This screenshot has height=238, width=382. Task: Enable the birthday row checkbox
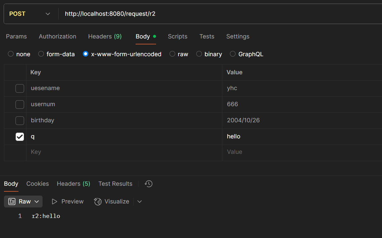[x=20, y=120]
